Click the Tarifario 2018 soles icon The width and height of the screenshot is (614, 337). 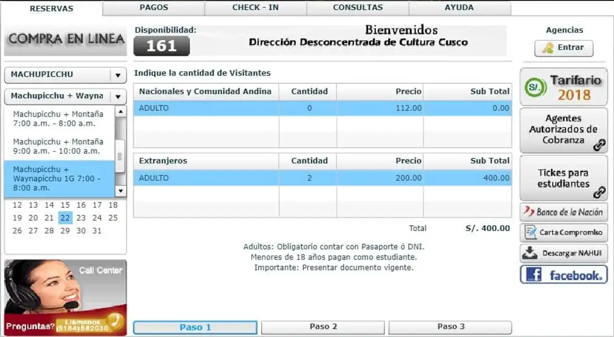click(535, 87)
